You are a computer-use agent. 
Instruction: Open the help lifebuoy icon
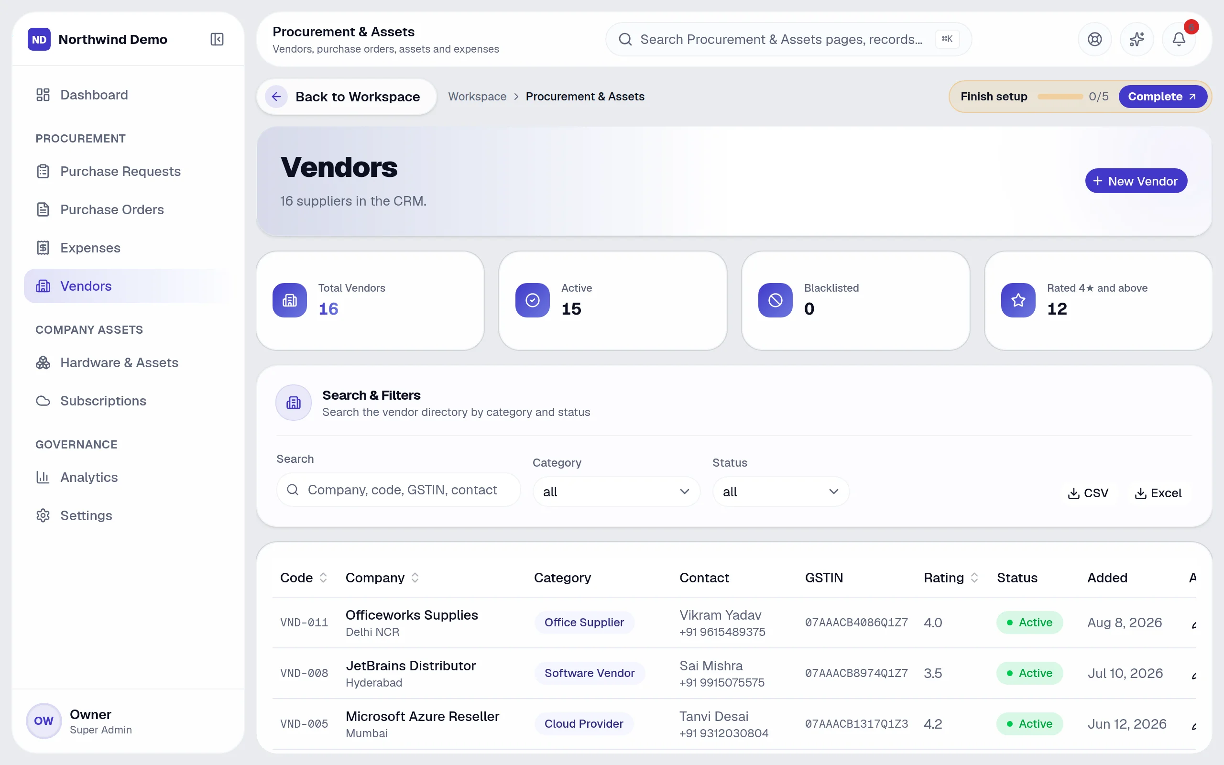(1094, 39)
